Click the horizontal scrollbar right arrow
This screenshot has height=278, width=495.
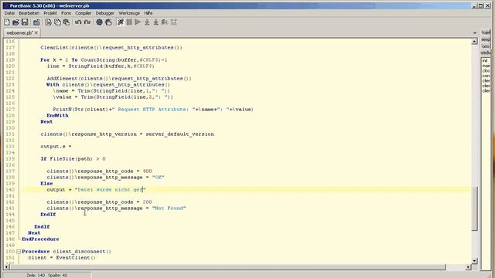tap(468, 267)
